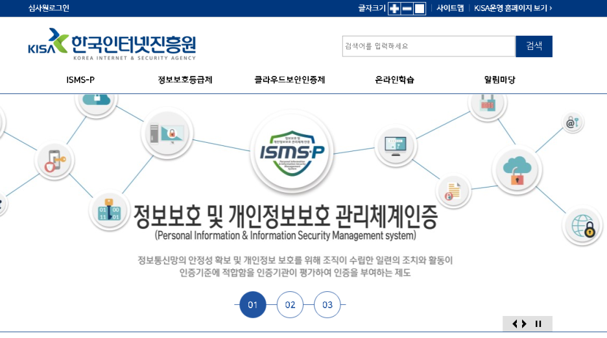Screen dimensions: 607x338
Task: Click the 정보보호 및 개인정보보호 관리체계인증 heading
Action: click(286, 217)
